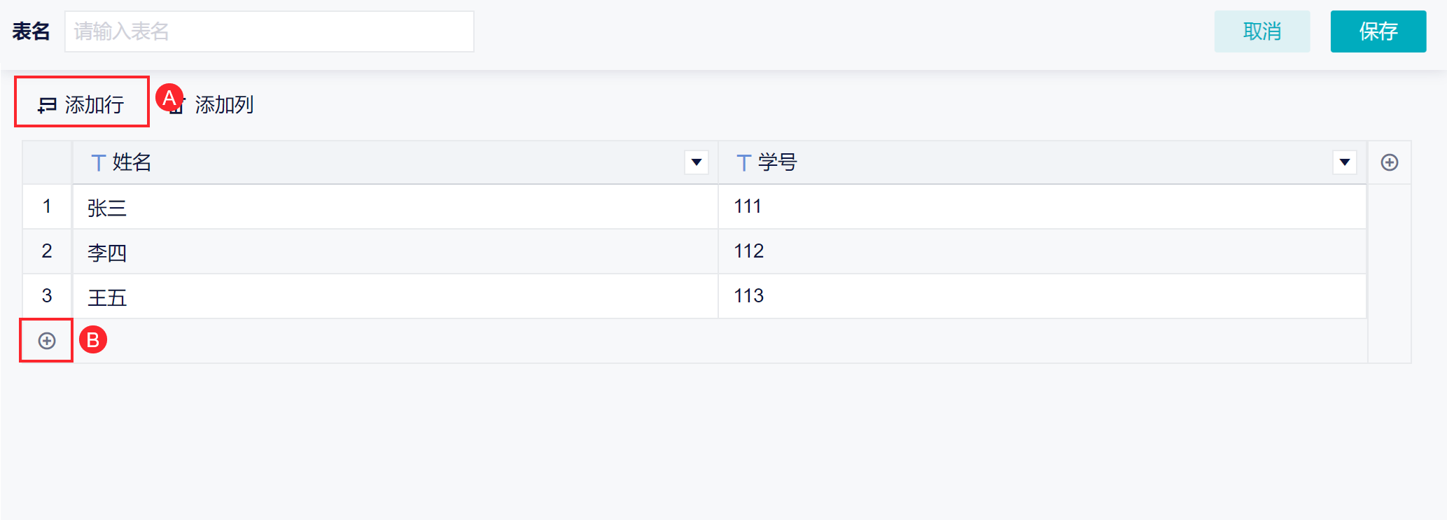Click the cell with value 111
Image resolution: width=1447 pixels, height=520 pixels.
coord(1042,207)
